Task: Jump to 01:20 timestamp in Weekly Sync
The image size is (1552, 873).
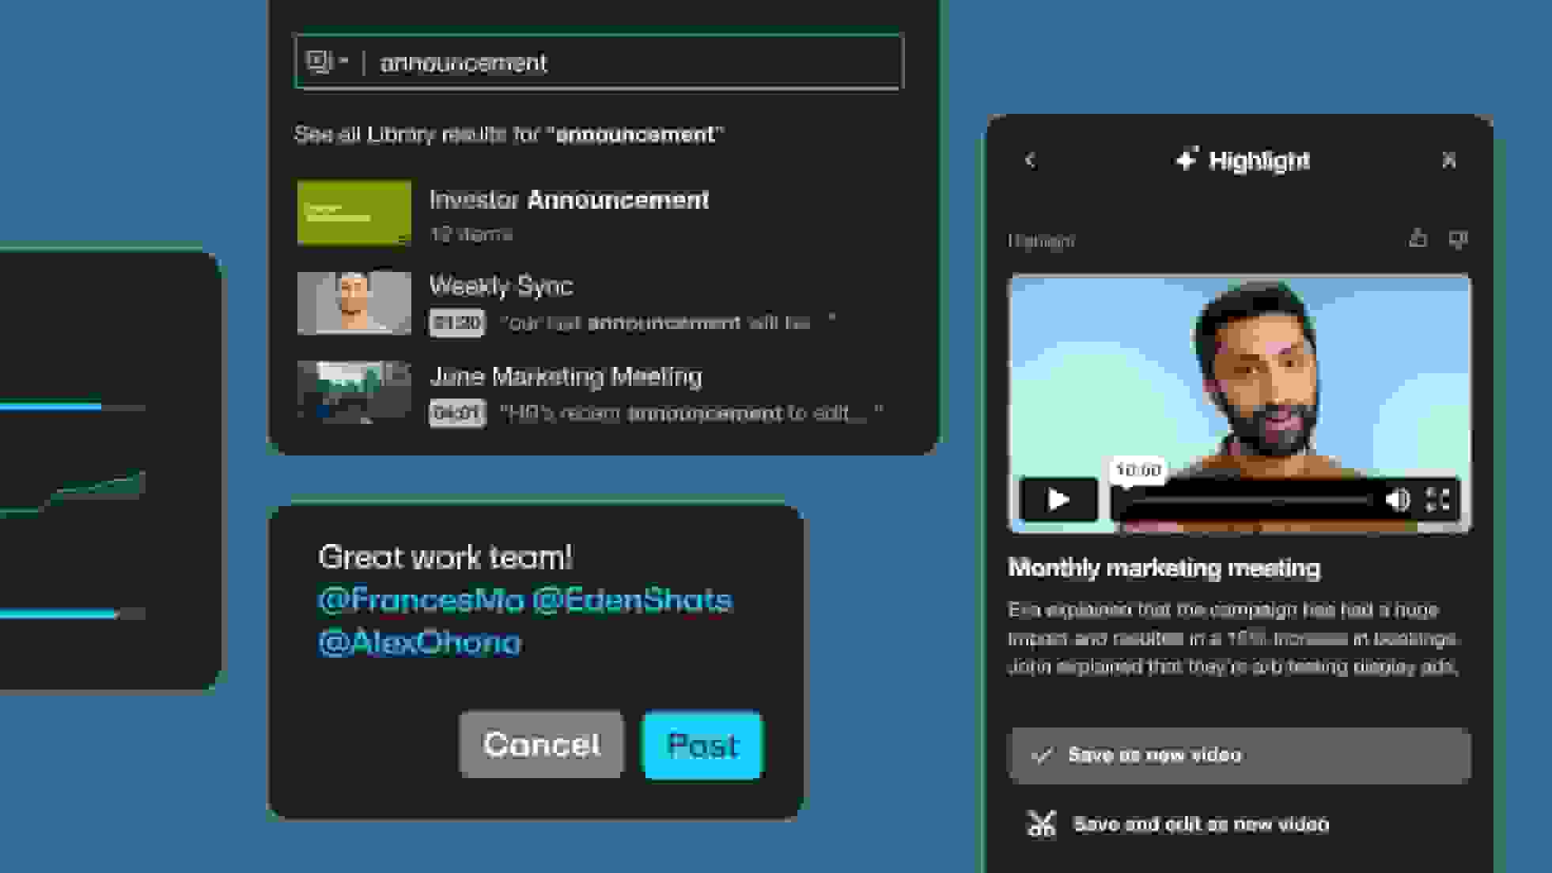Action: (x=456, y=323)
